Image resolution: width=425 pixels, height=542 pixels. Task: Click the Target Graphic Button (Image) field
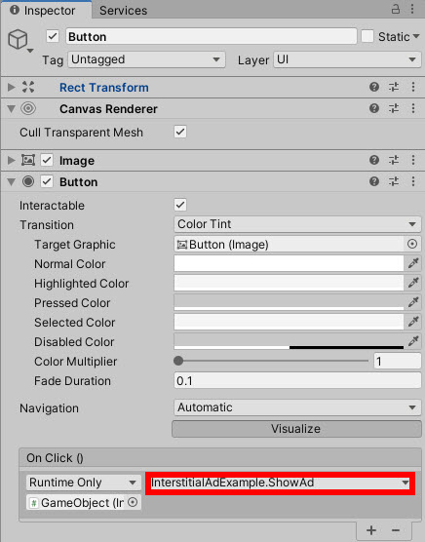pyautogui.click(x=289, y=245)
